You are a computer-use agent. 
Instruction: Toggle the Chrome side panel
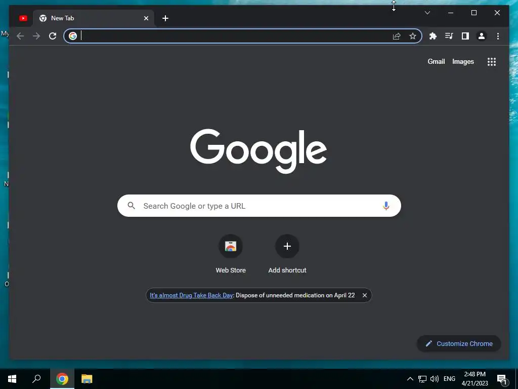pyautogui.click(x=465, y=36)
